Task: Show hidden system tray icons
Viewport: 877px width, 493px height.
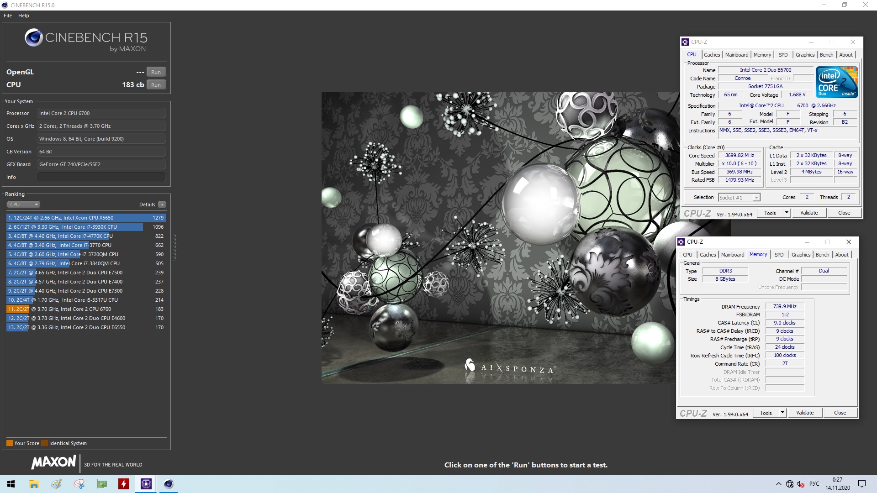Action: tap(778, 484)
